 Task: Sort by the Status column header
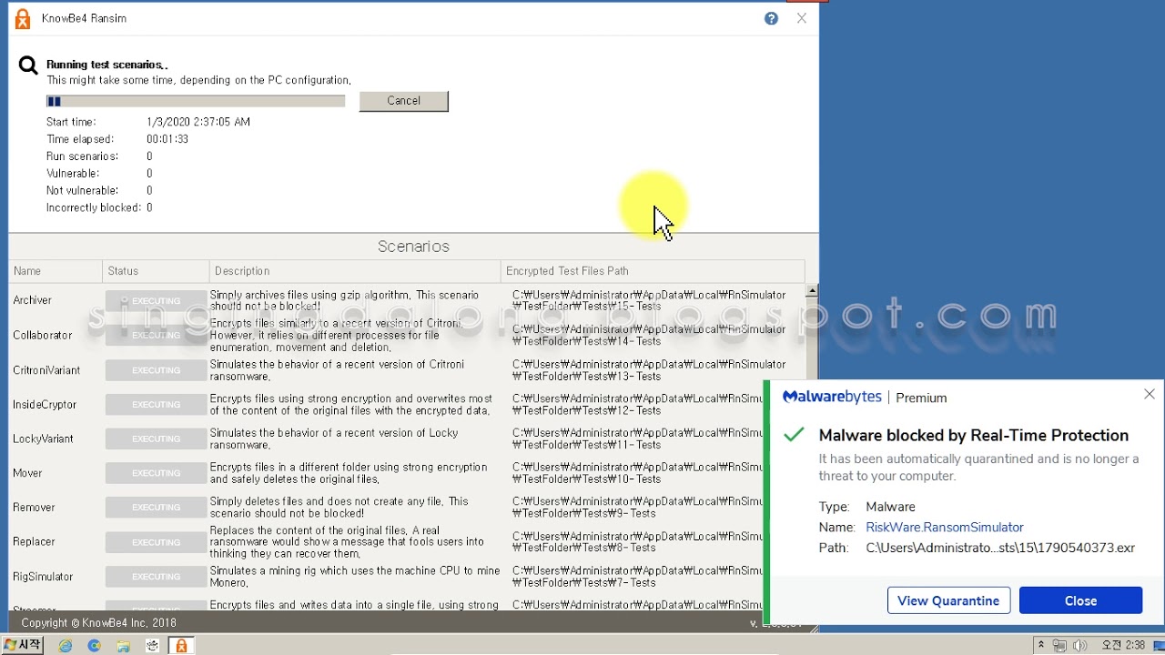click(x=156, y=271)
